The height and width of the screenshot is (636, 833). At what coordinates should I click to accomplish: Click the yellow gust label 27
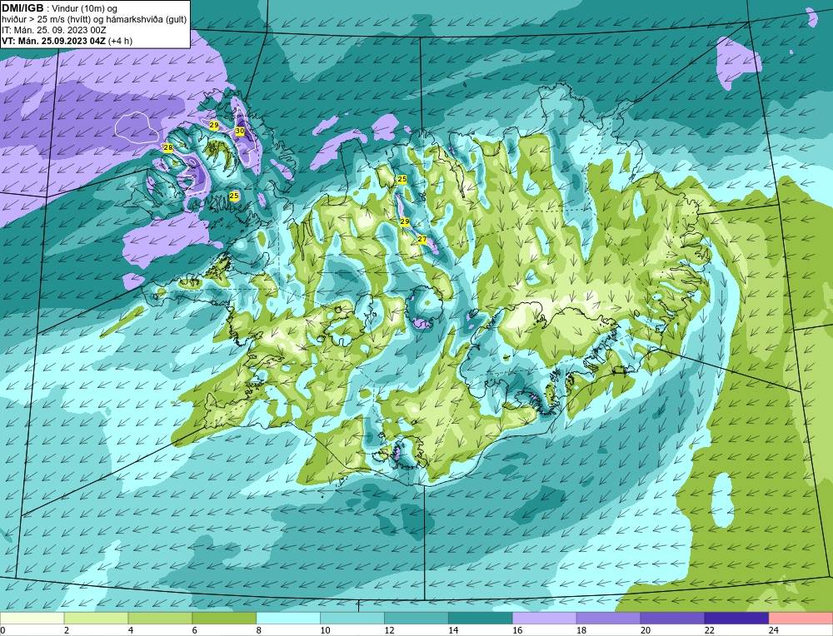coord(421,240)
